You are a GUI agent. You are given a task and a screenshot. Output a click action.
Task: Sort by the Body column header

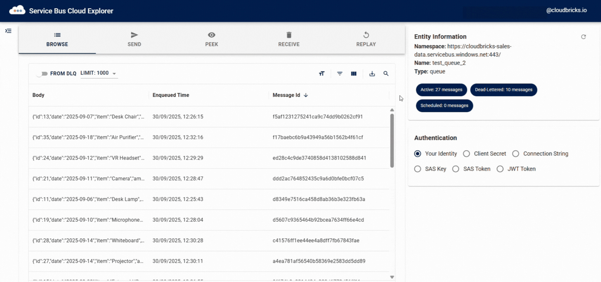(x=38, y=95)
